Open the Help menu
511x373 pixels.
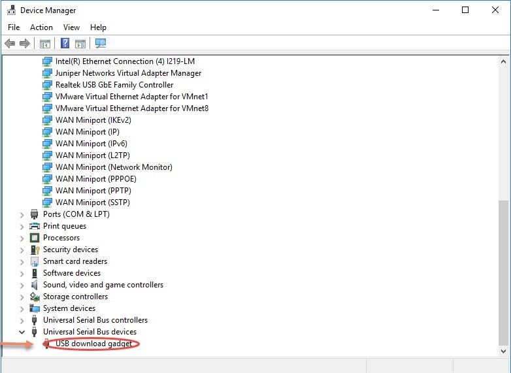pyautogui.click(x=98, y=27)
